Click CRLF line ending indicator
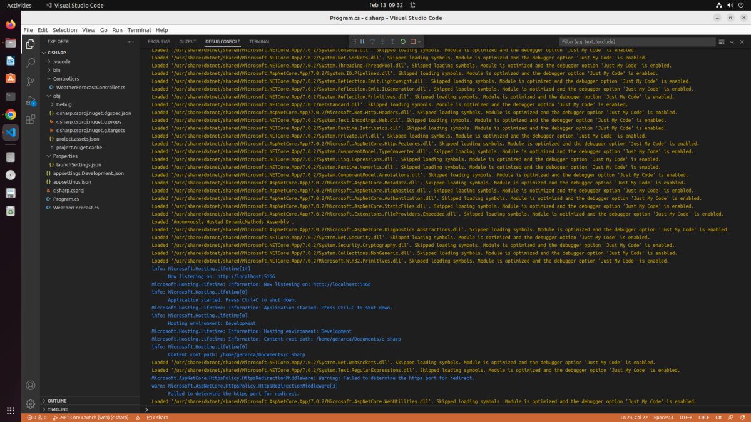Image resolution: width=751 pixels, height=422 pixels. point(704,418)
